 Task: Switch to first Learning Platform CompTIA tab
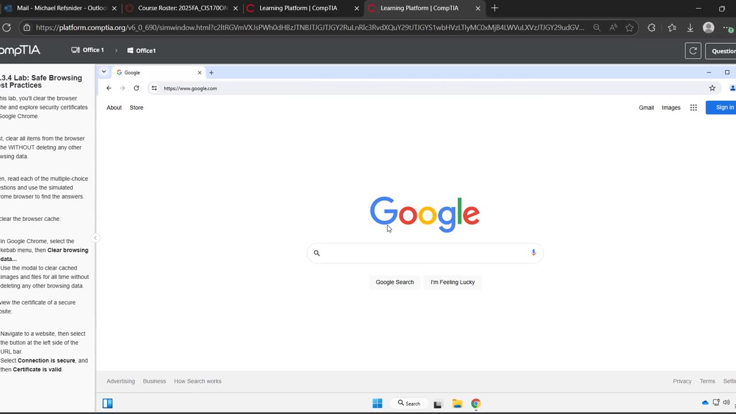point(302,8)
